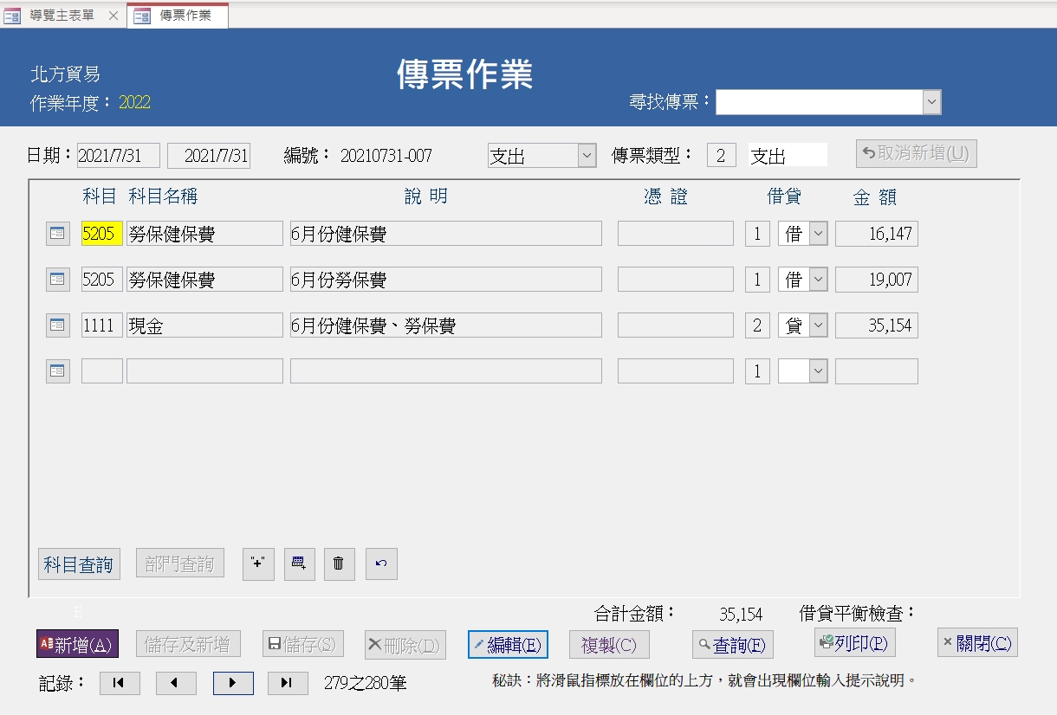
Task: Click first 日期 field 2021/7/31
Action: pyautogui.click(x=119, y=156)
